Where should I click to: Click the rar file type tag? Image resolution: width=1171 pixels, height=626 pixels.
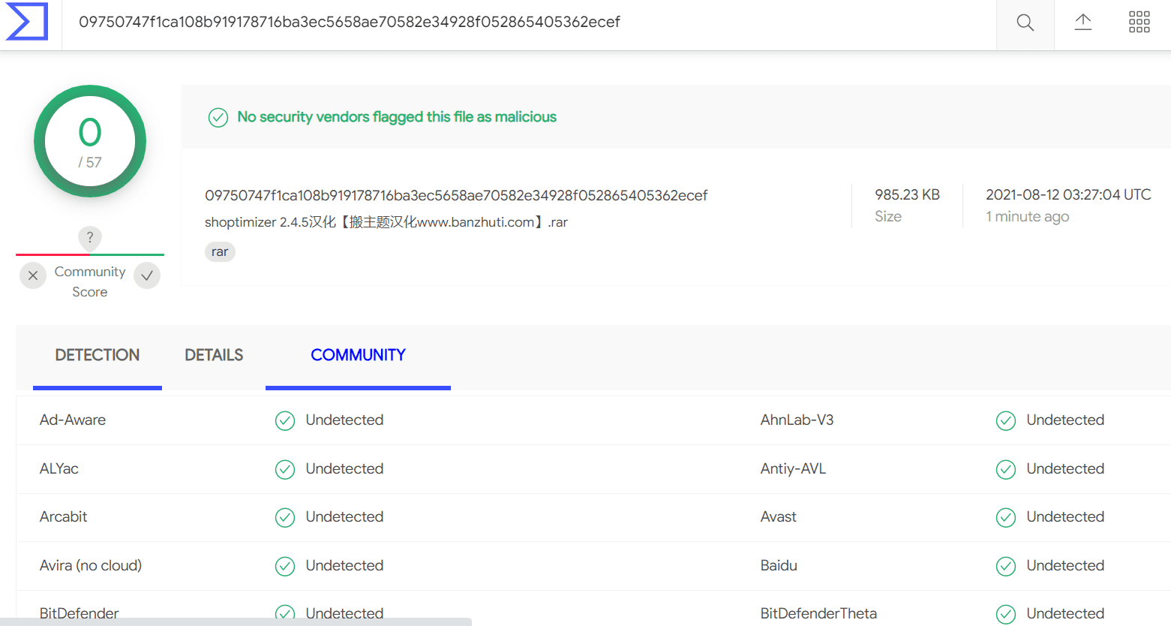(x=220, y=251)
